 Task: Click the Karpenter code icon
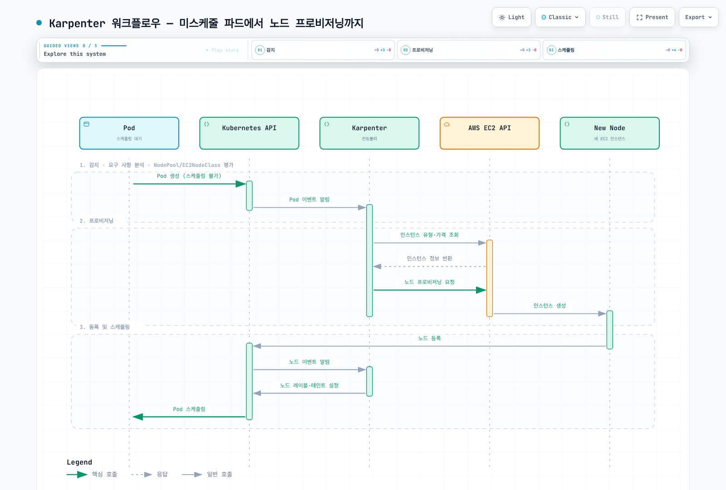pyautogui.click(x=327, y=124)
